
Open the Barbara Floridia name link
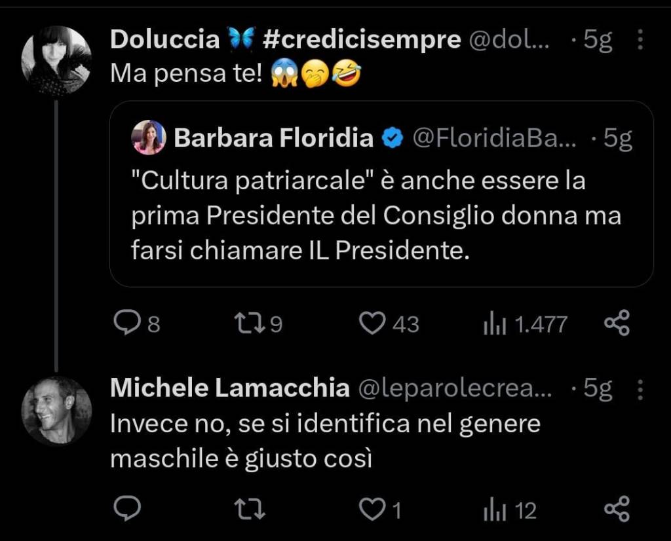pos(273,138)
